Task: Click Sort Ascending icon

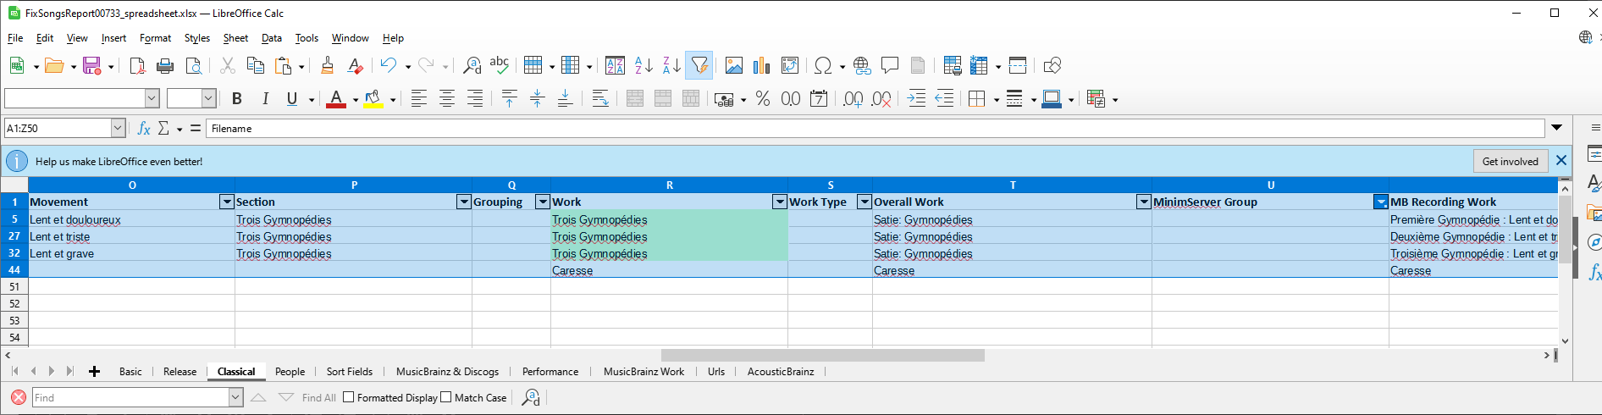Action: point(644,65)
